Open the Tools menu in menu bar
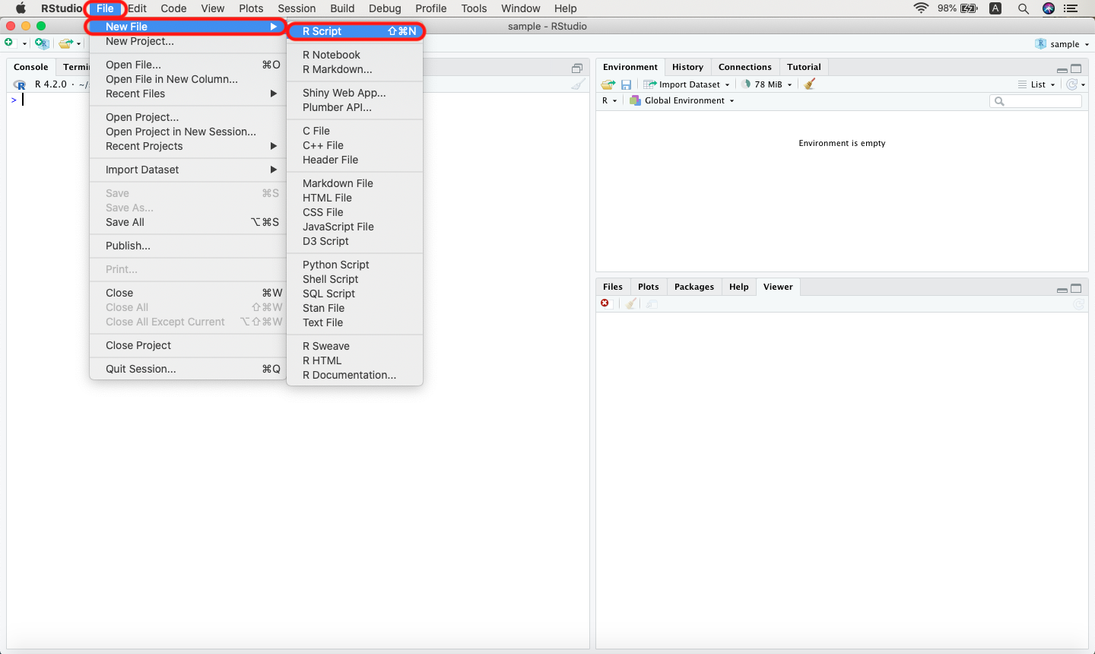The width and height of the screenshot is (1095, 654). coord(474,8)
